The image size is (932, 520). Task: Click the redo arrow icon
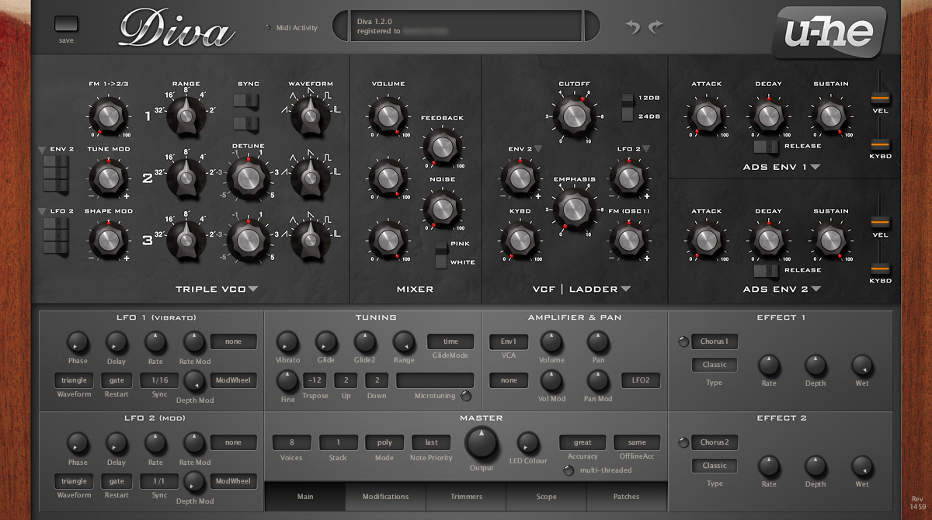656,27
